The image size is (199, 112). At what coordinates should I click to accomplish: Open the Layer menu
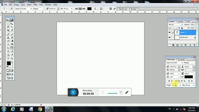point(23,5)
